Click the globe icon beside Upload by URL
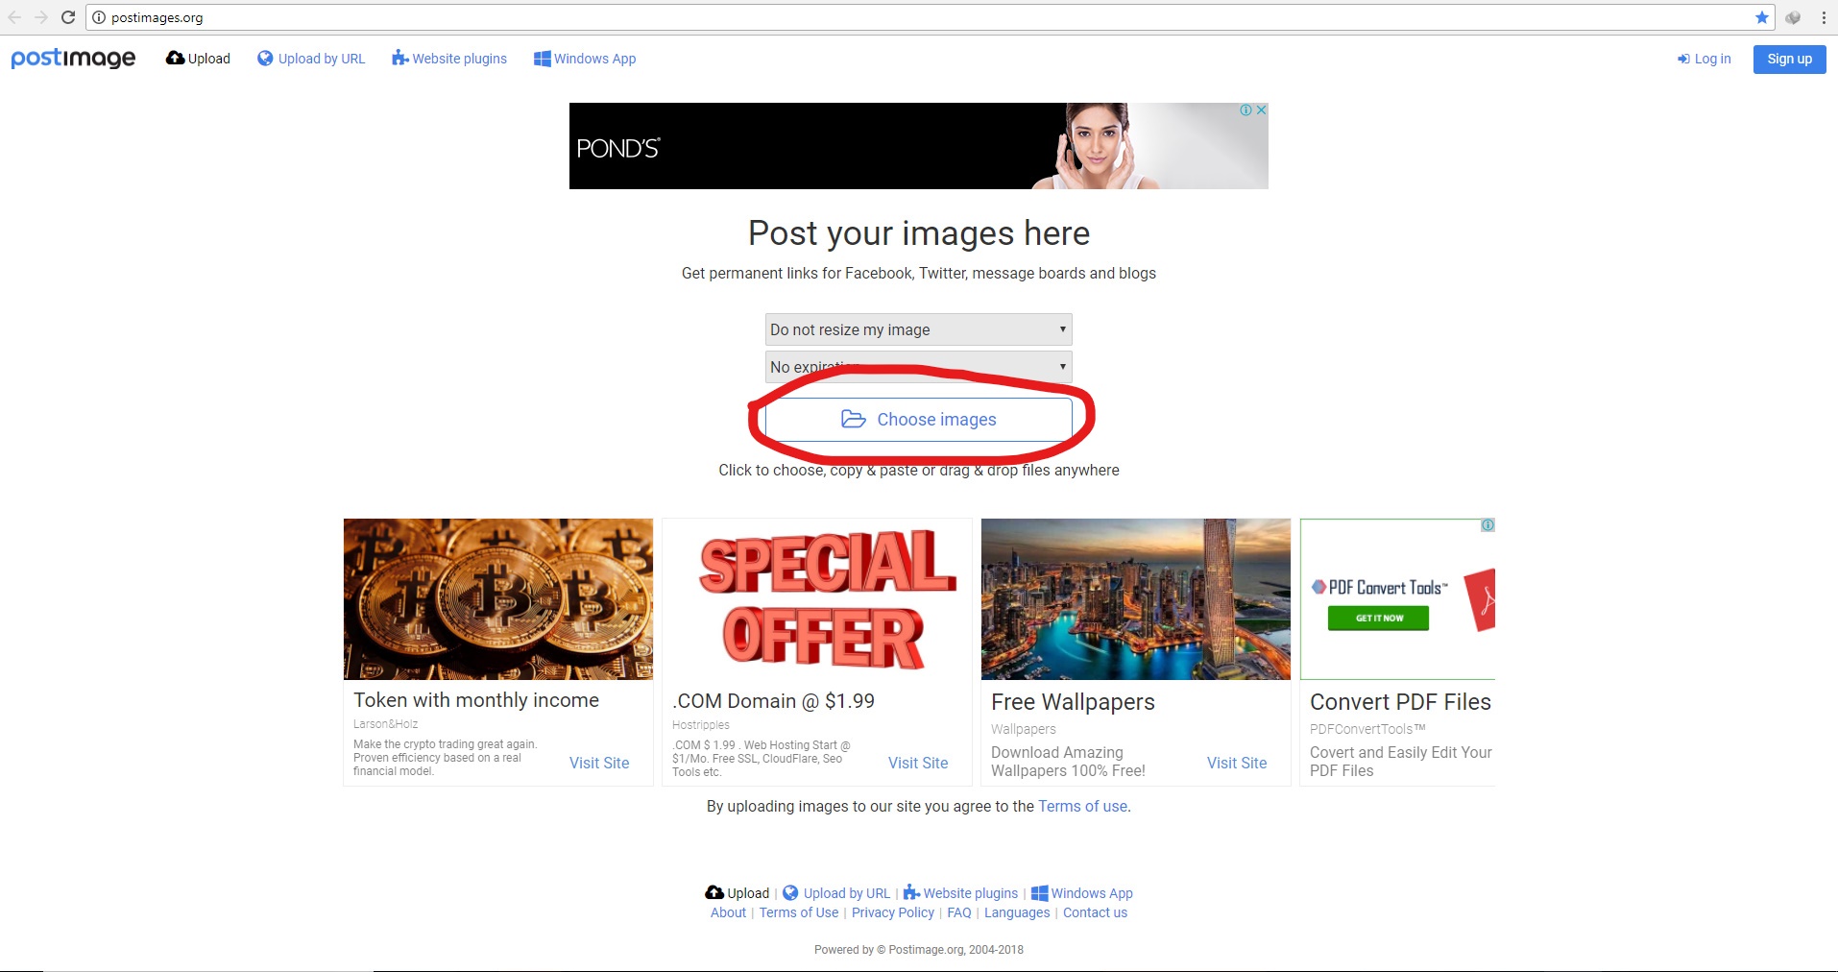Viewport: 1838px width, 972px height. (x=265, y=59)
